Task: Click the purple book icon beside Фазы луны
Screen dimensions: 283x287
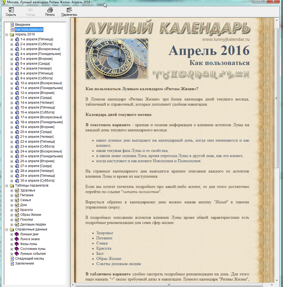Action: [17, 244]
